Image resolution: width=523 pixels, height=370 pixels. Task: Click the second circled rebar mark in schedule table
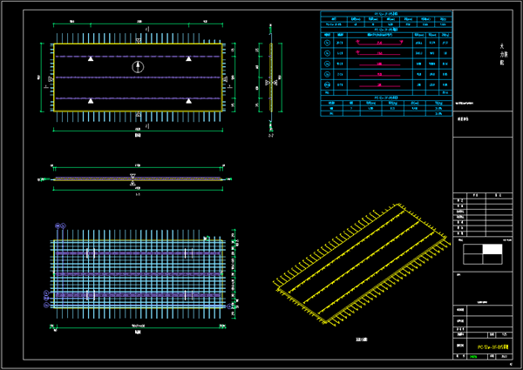tap(327, 53)
